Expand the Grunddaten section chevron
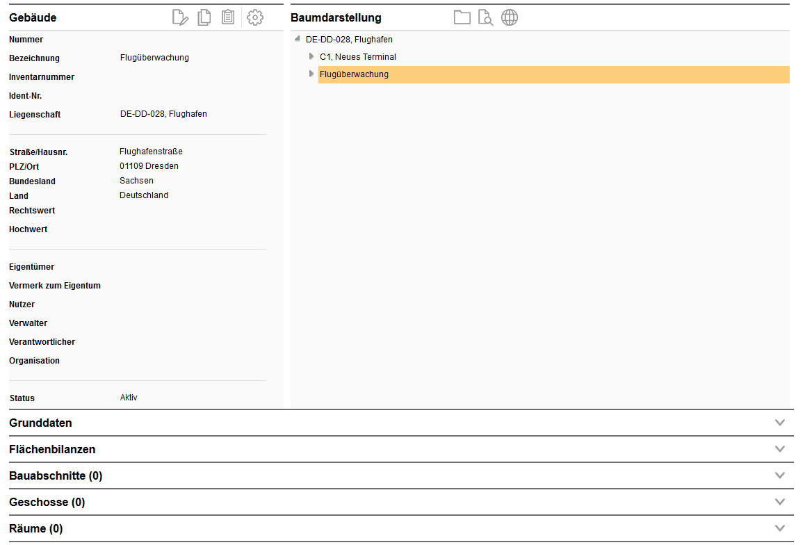This screenshot has width=805, height=545. coord(779,423)
